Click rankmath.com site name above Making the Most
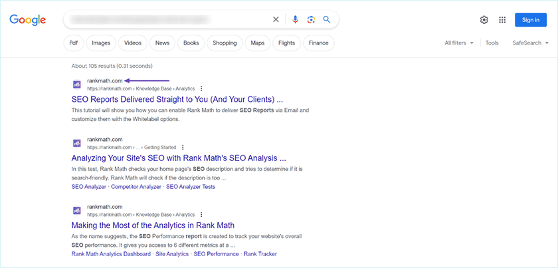This screenshot has height=268, width=558. 105,207
